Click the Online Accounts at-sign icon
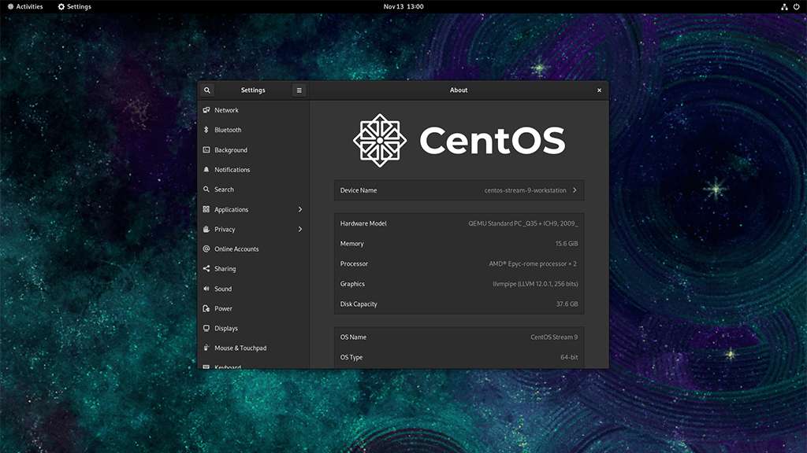The width and height of the screenshot is (807, 453). pos(206,249)
